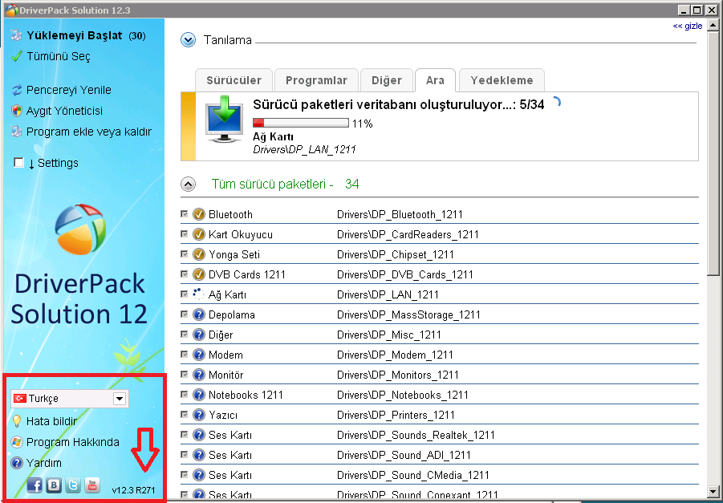Click the scrollbar up arrow

[x=714, y=24]
